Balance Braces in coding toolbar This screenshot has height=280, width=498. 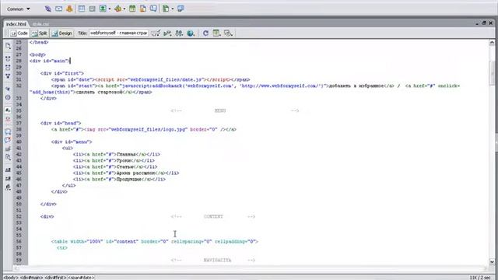[8, 97]
